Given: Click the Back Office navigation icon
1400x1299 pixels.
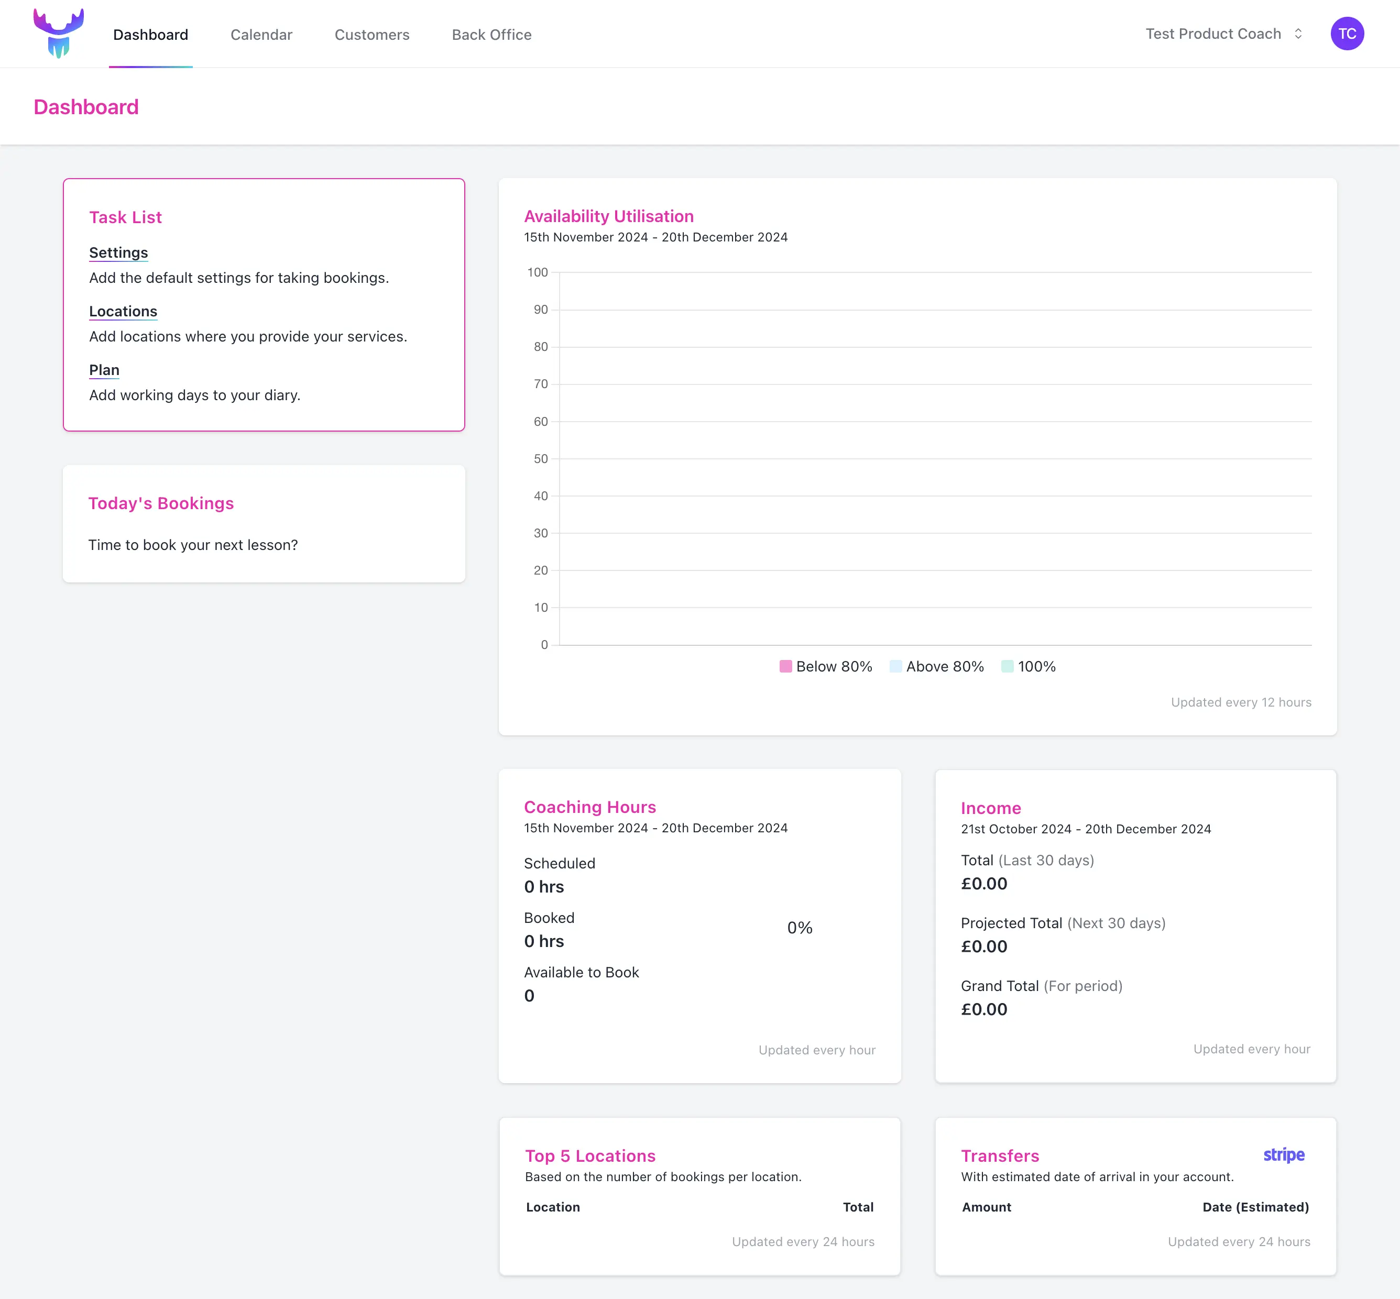Looking at the screenshot, I should click(490, 34).
